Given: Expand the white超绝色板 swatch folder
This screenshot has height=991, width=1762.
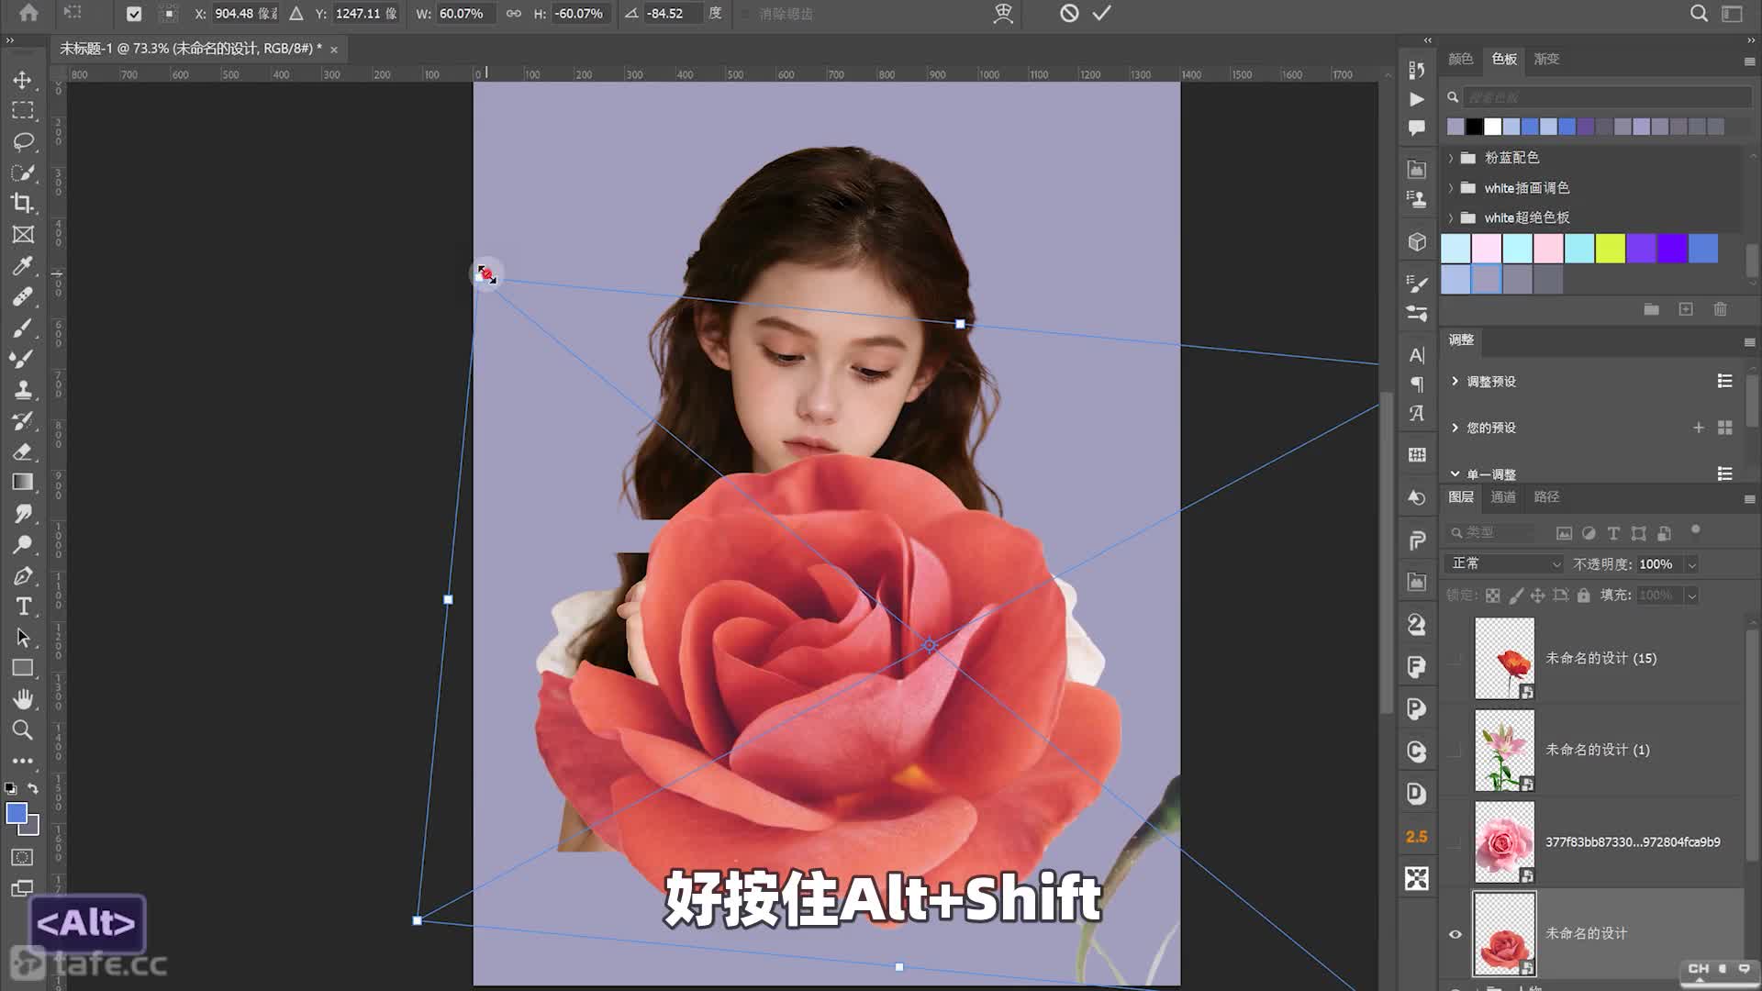Looking at the screenshot, I should click(x=1451, y=217).
